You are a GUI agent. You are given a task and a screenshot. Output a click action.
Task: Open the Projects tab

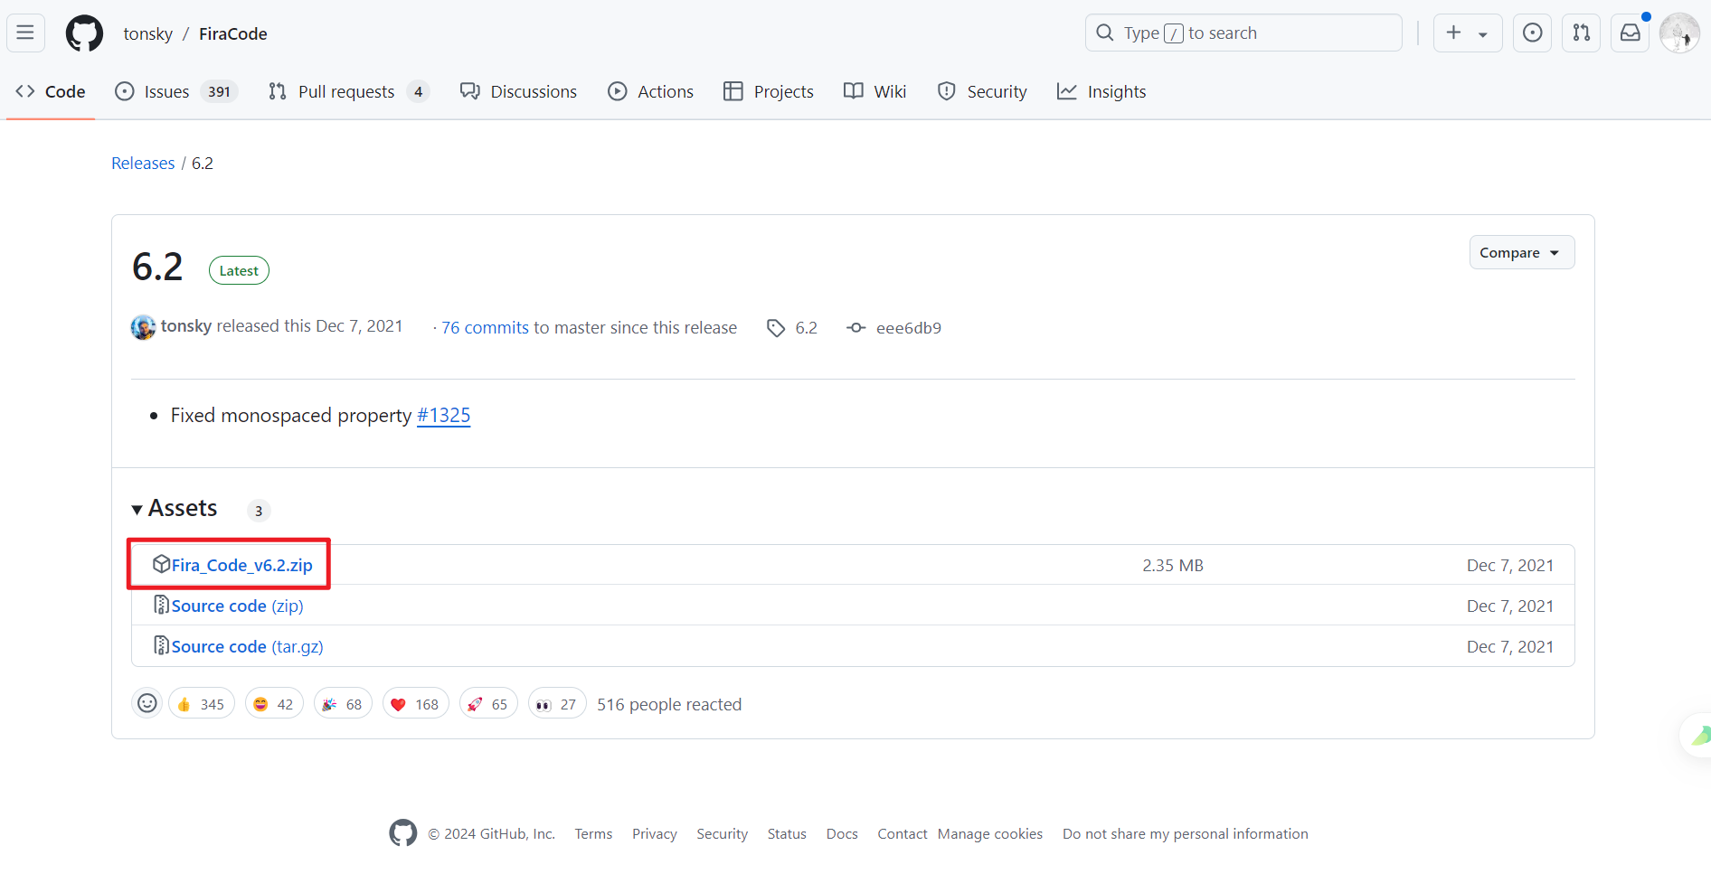769,91
